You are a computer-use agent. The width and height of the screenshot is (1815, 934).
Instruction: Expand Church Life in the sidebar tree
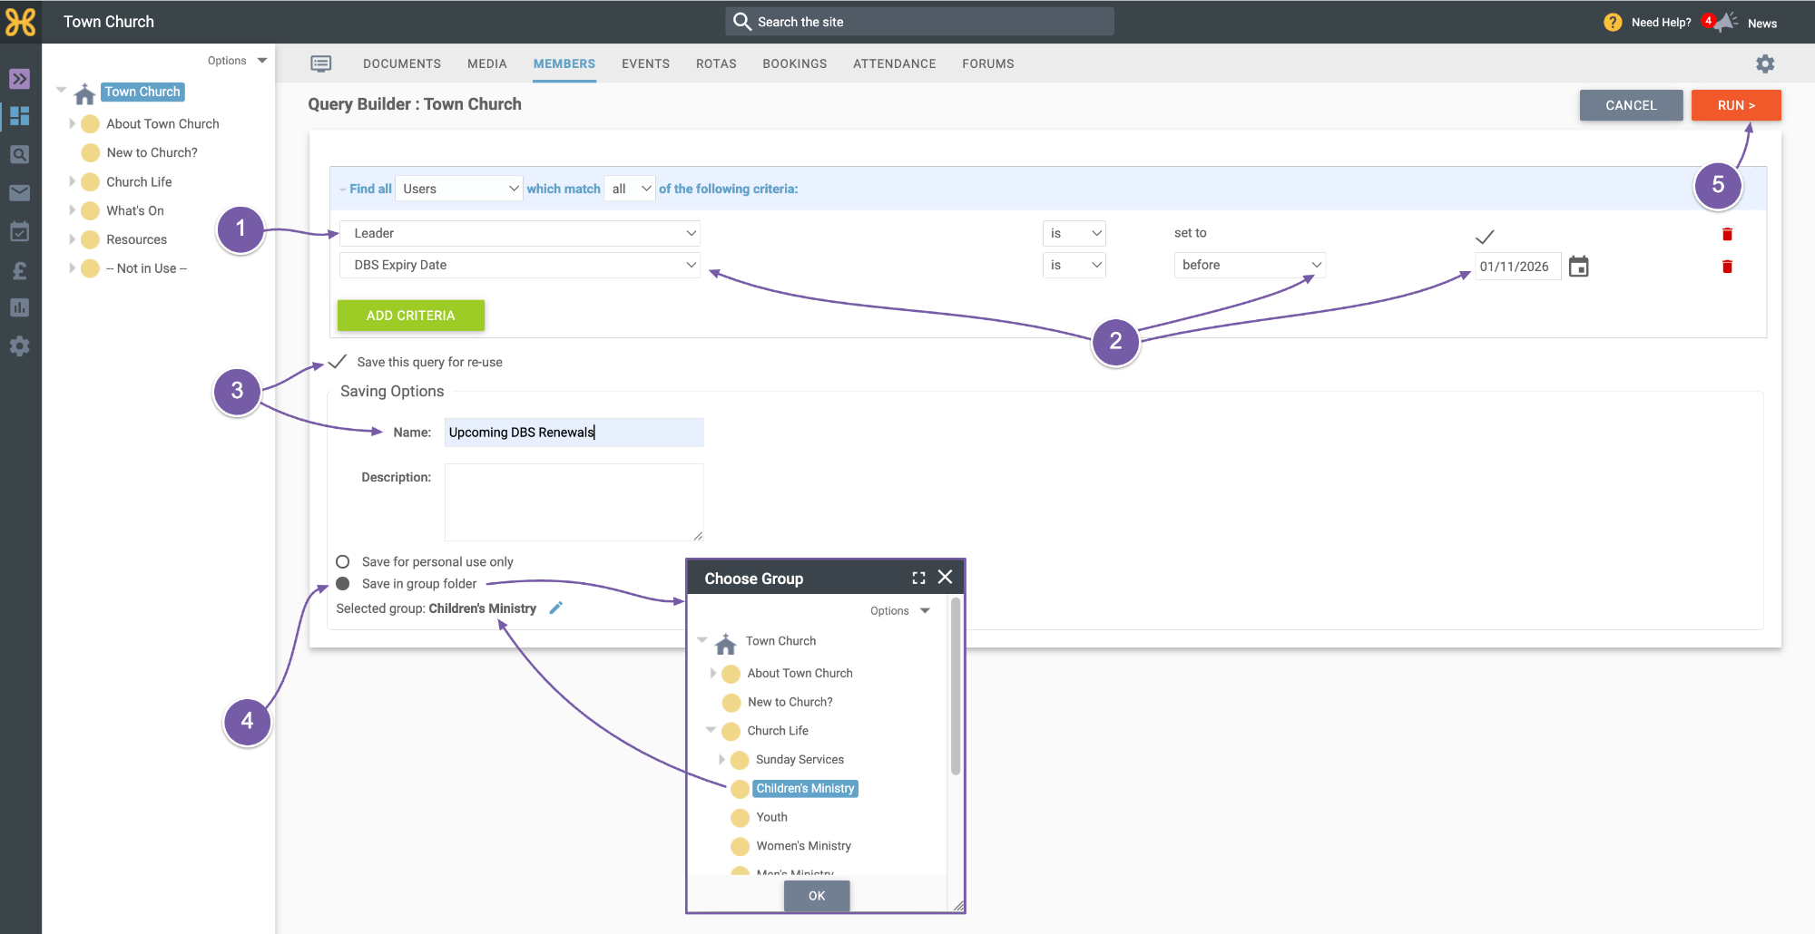(x=72, y=181)
